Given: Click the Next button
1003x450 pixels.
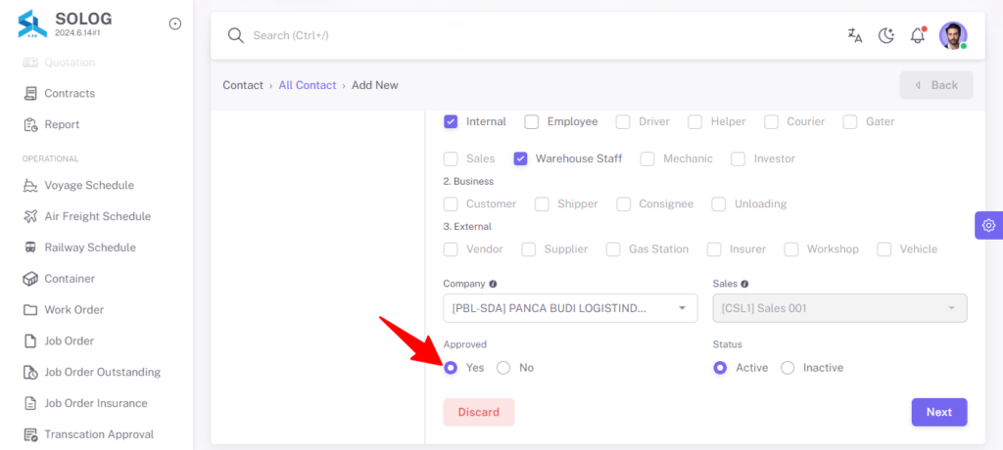Looking at the screenshot, I should pyautogui.click(x=939, y=412).
